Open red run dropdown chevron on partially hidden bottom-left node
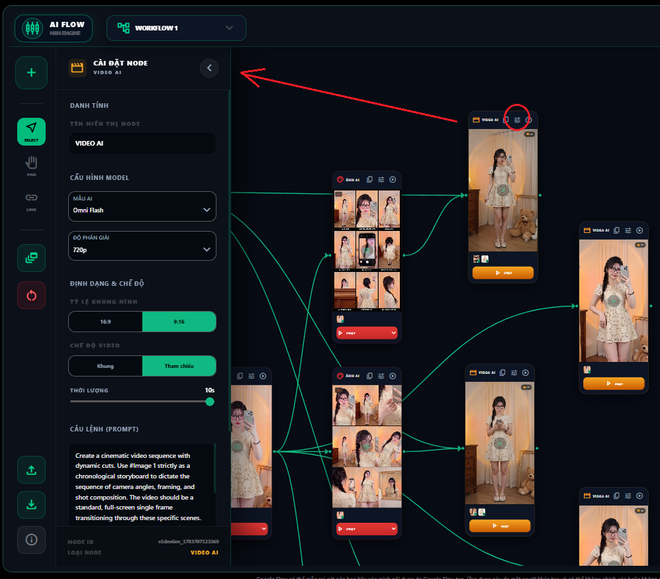 (x=263, y=529)
